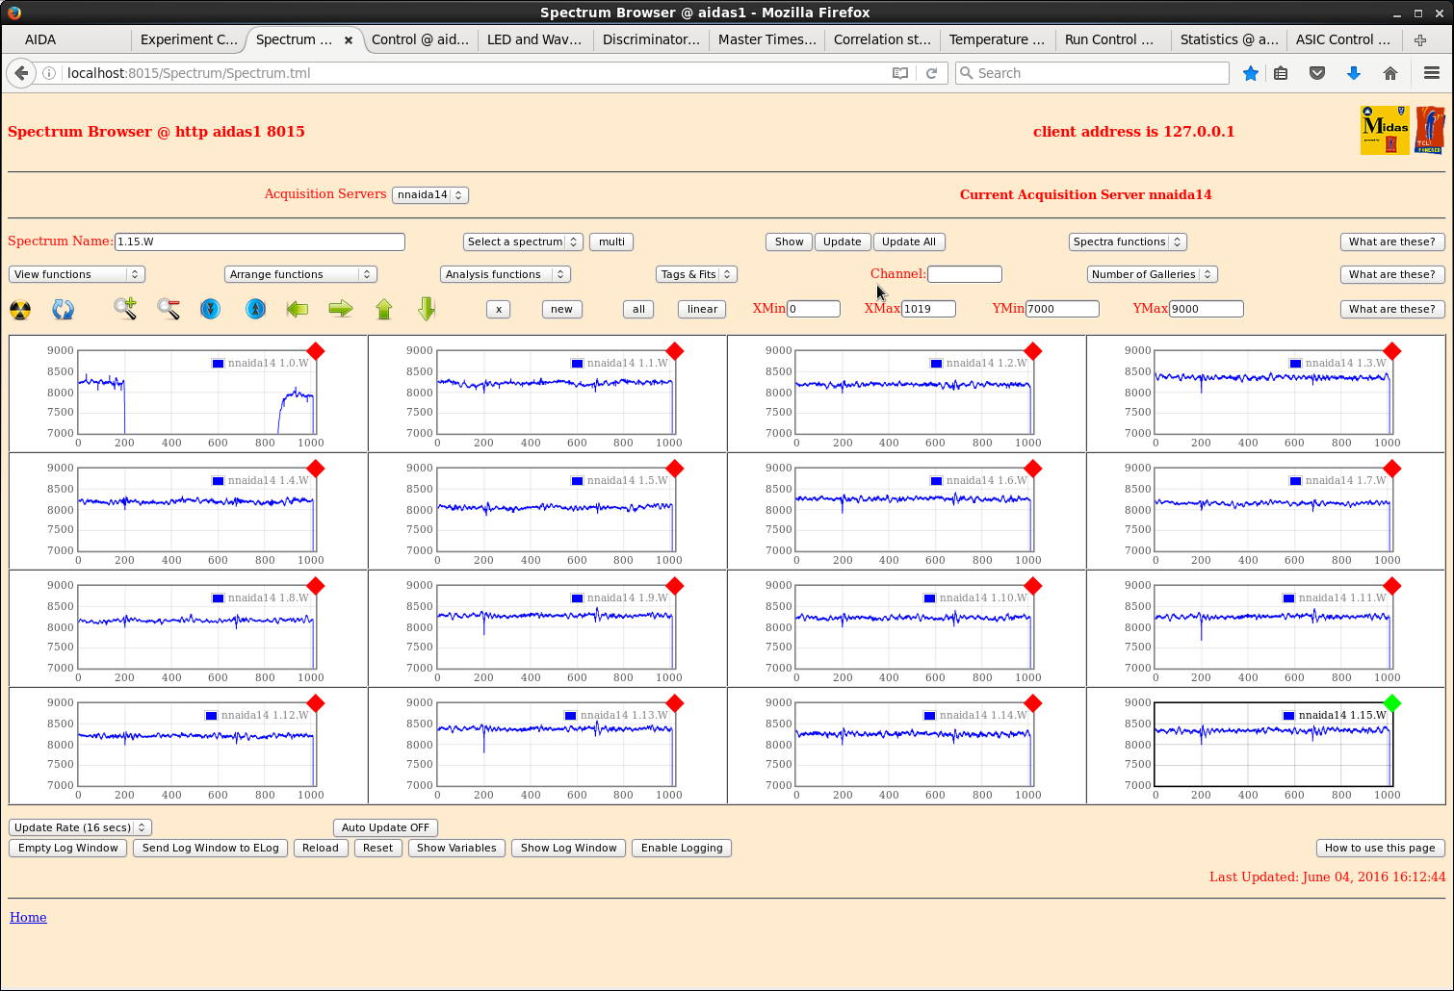Image resolution: width=1454 pixels, height=991 pixels.
Task: Open the Tags & Fits dropdown
Action: click(x=696, y=274)
